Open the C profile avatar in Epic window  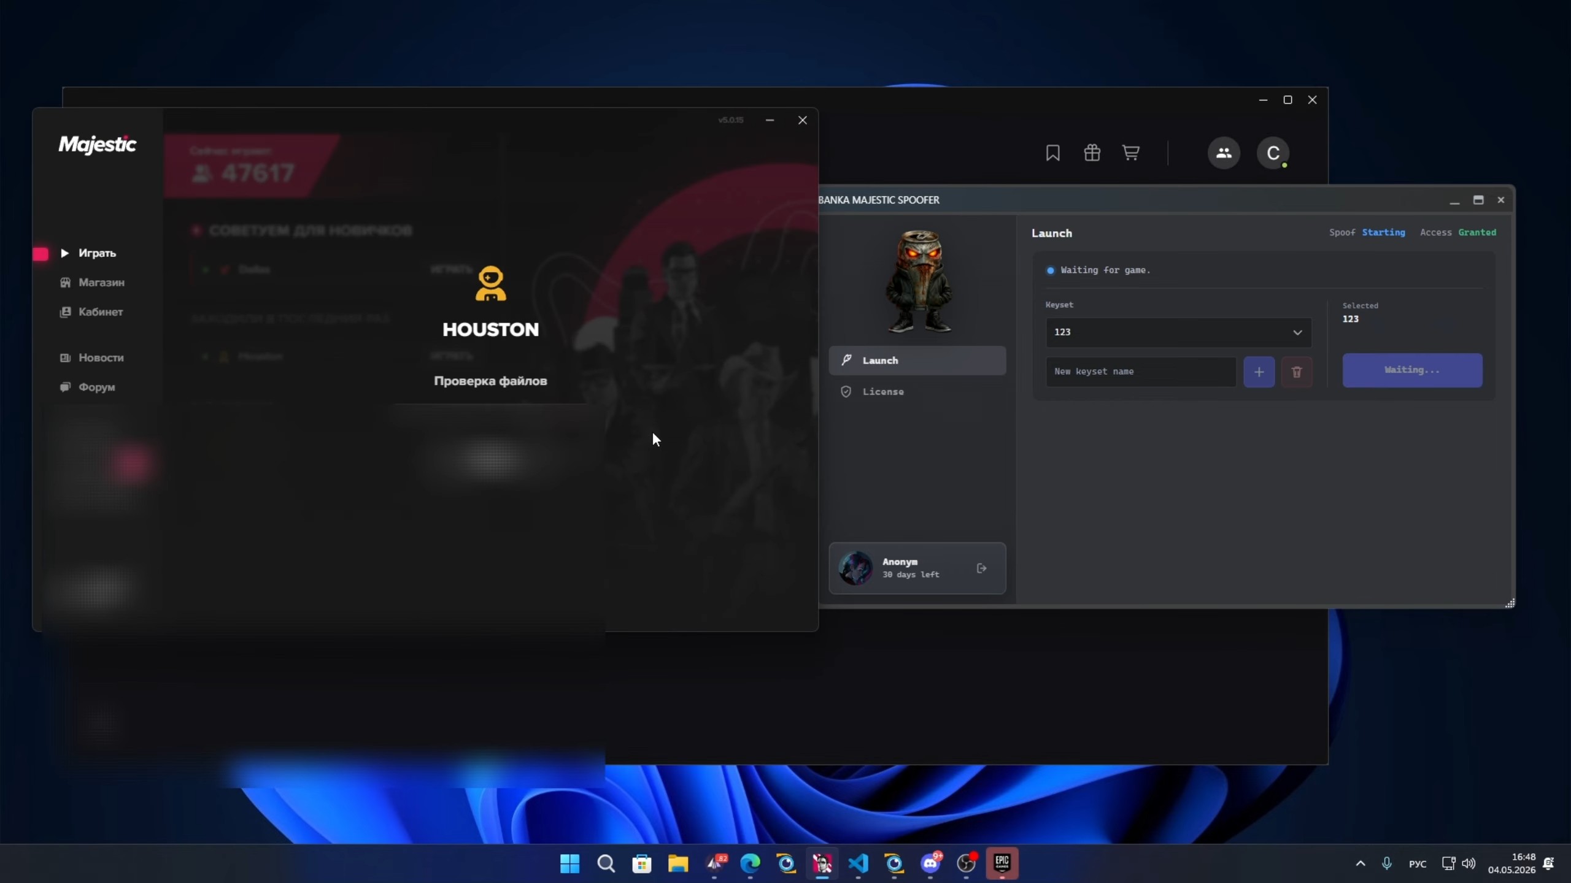pos(1273,153)
